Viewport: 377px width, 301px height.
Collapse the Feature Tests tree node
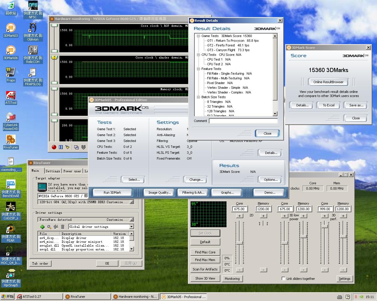tap(199, 69)
